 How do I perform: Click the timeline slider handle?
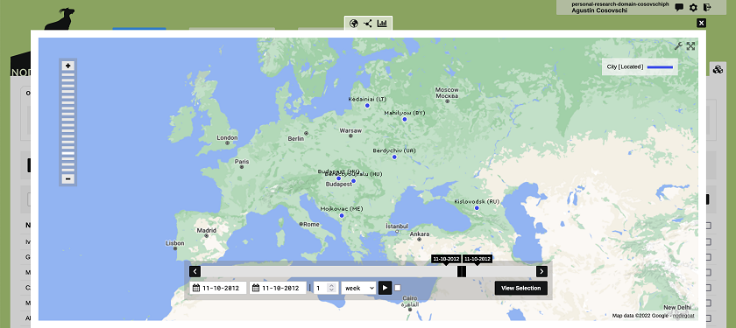pyautogui.click(x=462, y=271)
